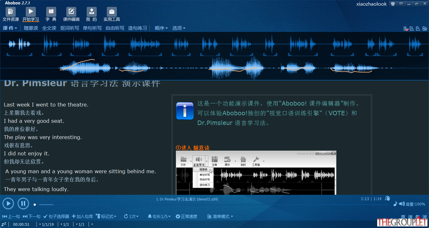Launch the 课件编辑 courseware editor icon
The width and height of the screenshot is (429, 228).
tap(71, 14)
